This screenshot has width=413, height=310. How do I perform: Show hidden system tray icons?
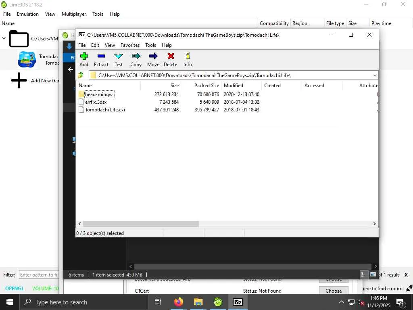341,302
